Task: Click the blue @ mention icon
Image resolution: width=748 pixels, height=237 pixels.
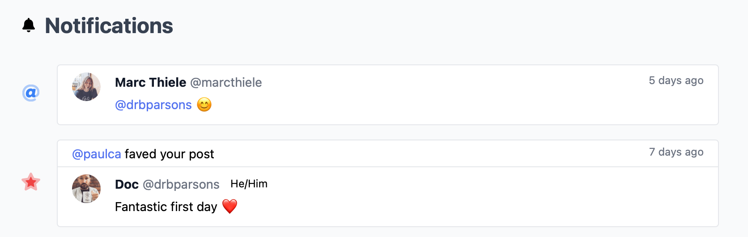Action: click(x=31, y=93)
